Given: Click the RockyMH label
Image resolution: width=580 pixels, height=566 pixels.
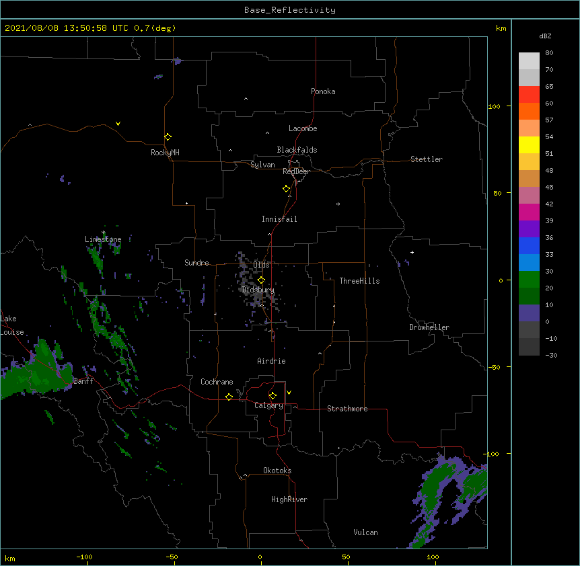Looking at the screenshot, I should 165,153.
